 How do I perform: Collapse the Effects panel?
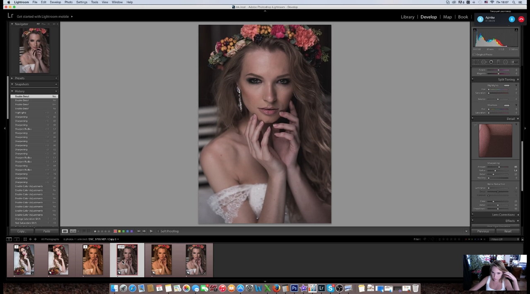click(518, 221)
